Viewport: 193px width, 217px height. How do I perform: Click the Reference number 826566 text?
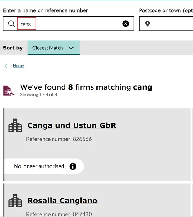[x=59, y=139]
